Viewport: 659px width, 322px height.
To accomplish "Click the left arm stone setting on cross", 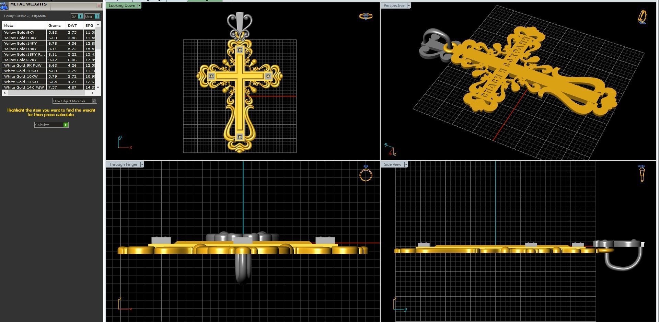I will (211, 76).
